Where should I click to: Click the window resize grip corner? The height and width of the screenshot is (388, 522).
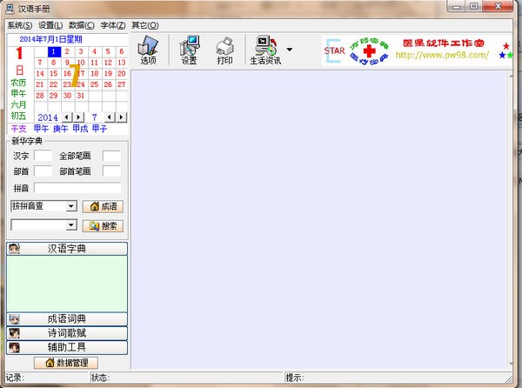509,379
